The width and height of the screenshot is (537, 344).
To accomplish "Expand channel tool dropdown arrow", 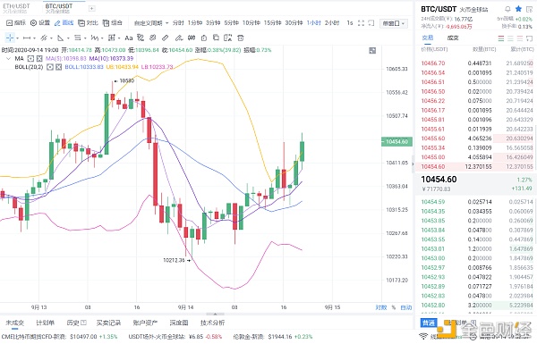I will (x=51, y=38).
